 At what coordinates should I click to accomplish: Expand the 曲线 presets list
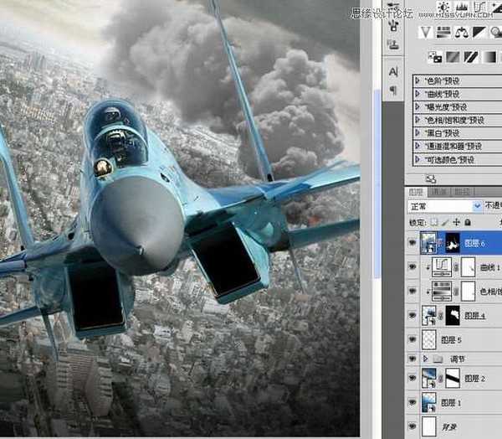pos(417,94)
